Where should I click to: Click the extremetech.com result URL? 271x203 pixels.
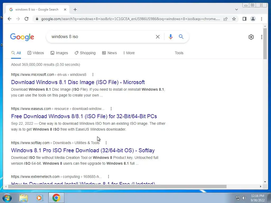(57, 177)
